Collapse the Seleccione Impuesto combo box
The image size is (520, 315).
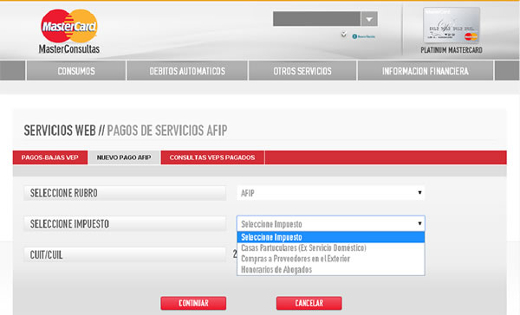[331, 223]
